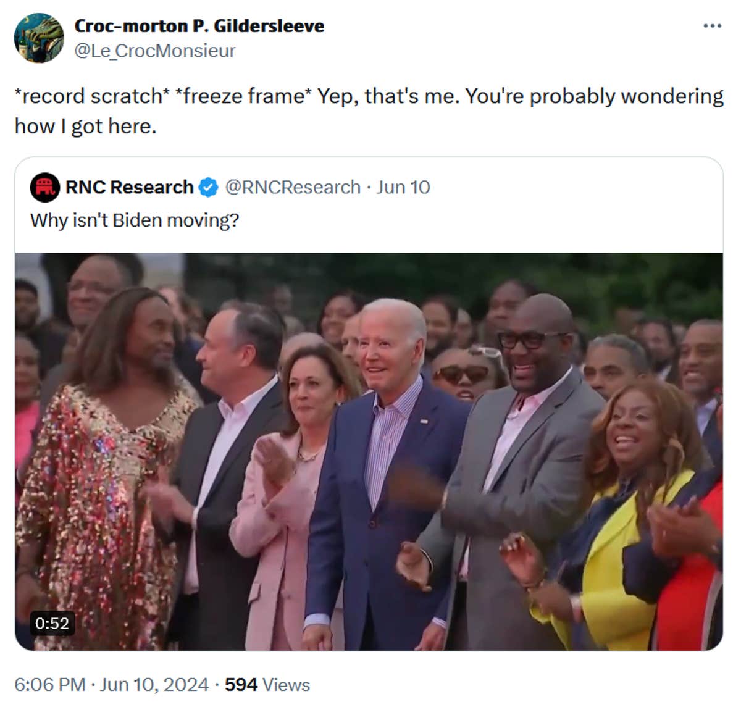Open the three-dot more options menu
This screenshot has height=707, width=741.
coord(712,26)
